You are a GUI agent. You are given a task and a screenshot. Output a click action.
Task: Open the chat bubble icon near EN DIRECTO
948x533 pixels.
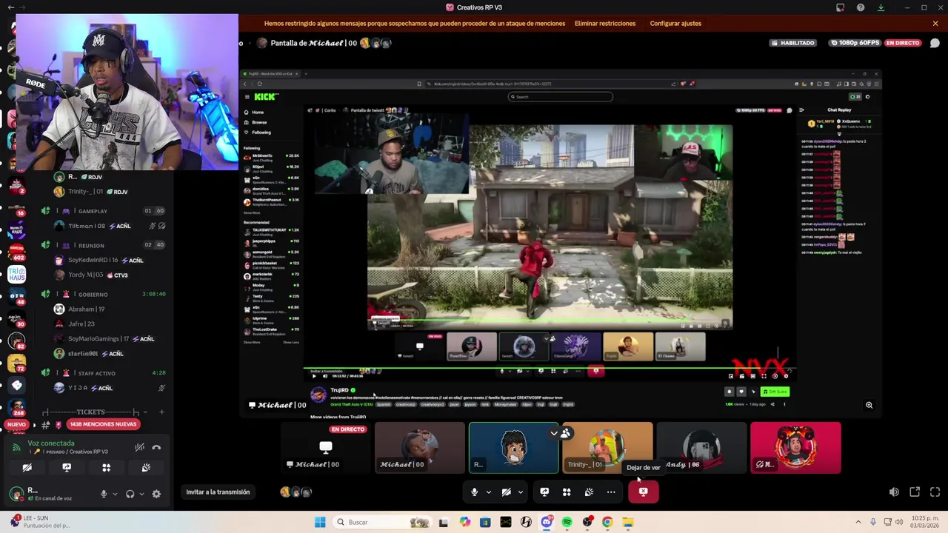pos(935,43)
